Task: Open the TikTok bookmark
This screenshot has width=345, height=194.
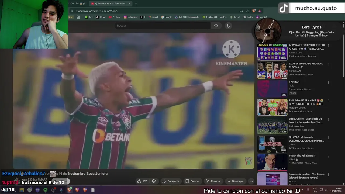Action: pyautogui.click(x=101, y=17)
